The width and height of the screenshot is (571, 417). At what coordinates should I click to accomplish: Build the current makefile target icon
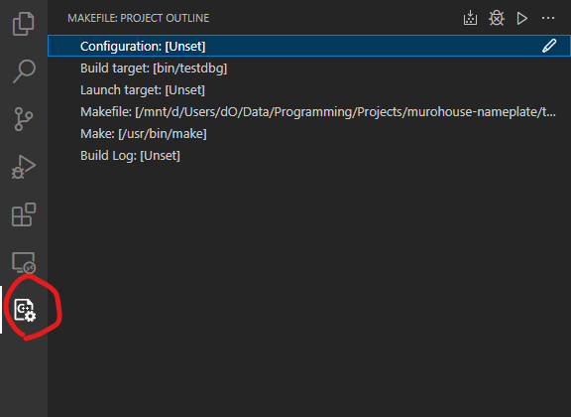470,18
